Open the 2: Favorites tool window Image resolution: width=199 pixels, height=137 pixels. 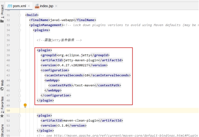point(2,105)
